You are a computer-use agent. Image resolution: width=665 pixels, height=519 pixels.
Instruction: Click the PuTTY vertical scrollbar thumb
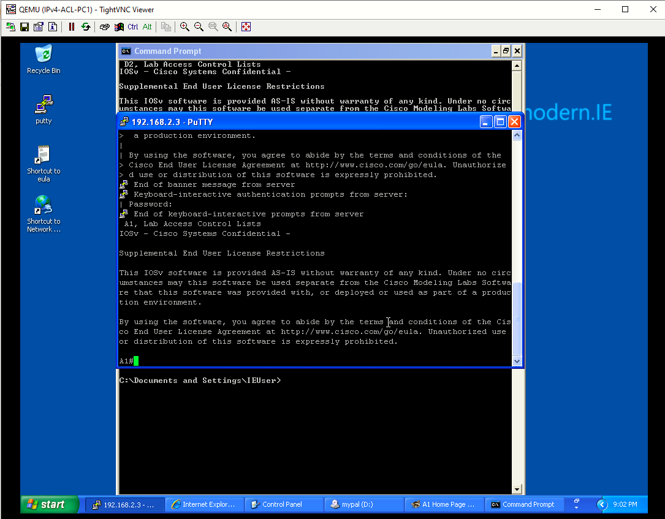[x=517, y=319]
